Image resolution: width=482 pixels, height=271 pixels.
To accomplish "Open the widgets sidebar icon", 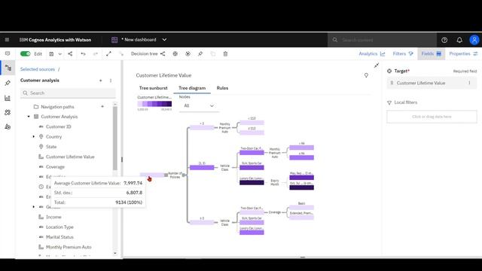I will coord(8,112).
